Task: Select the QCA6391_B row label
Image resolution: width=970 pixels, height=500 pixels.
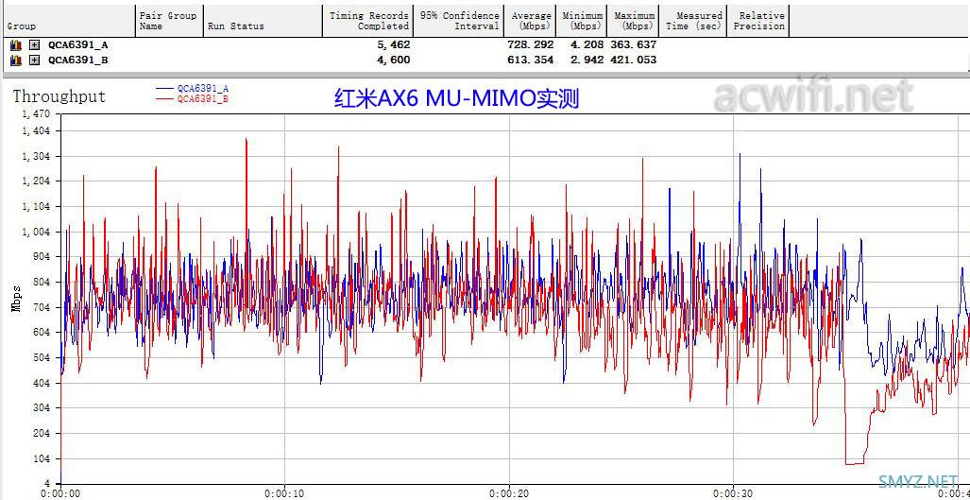Action: 78,60
